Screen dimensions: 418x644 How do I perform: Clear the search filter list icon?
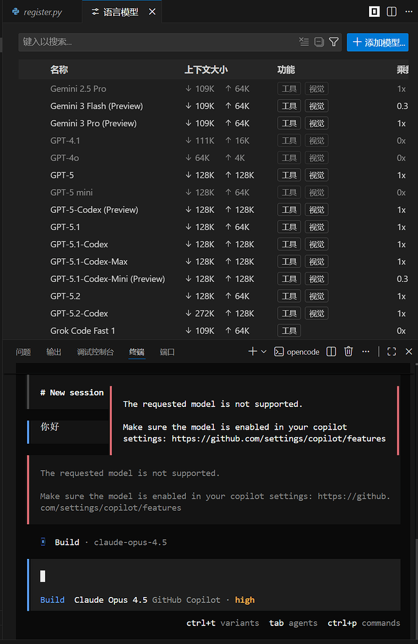tap(304, 42)
